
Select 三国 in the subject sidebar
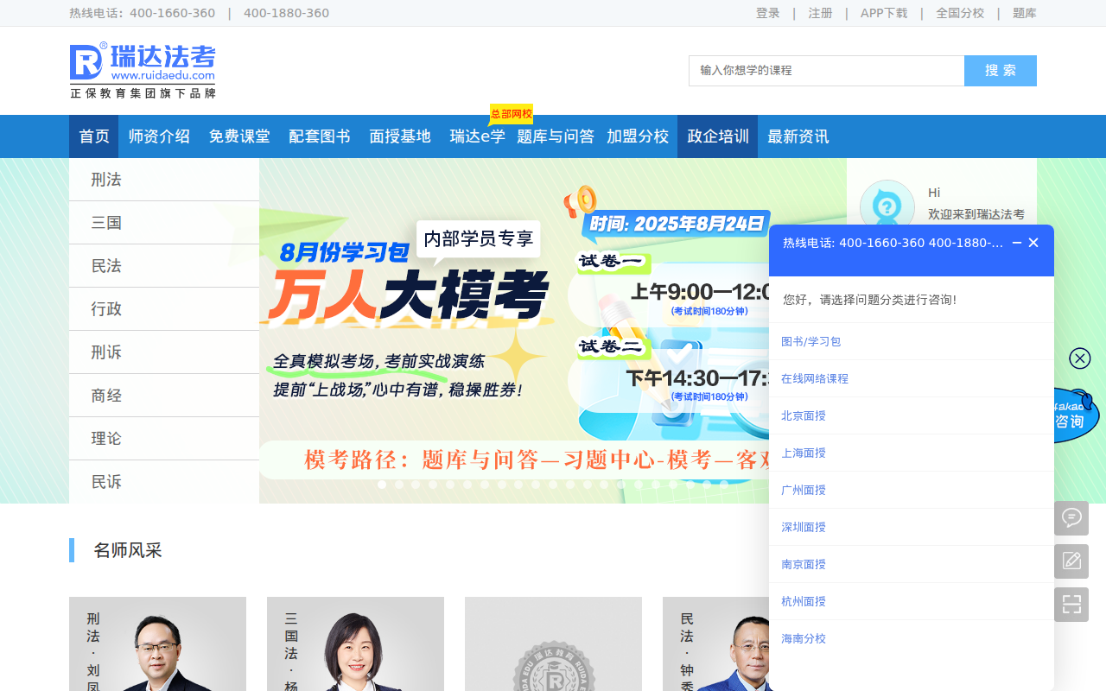click(164, 223)
